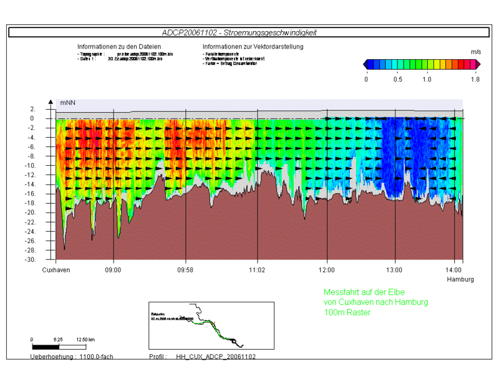
Task: Click the red swatch in velocity legend
Action: point(461,65)
